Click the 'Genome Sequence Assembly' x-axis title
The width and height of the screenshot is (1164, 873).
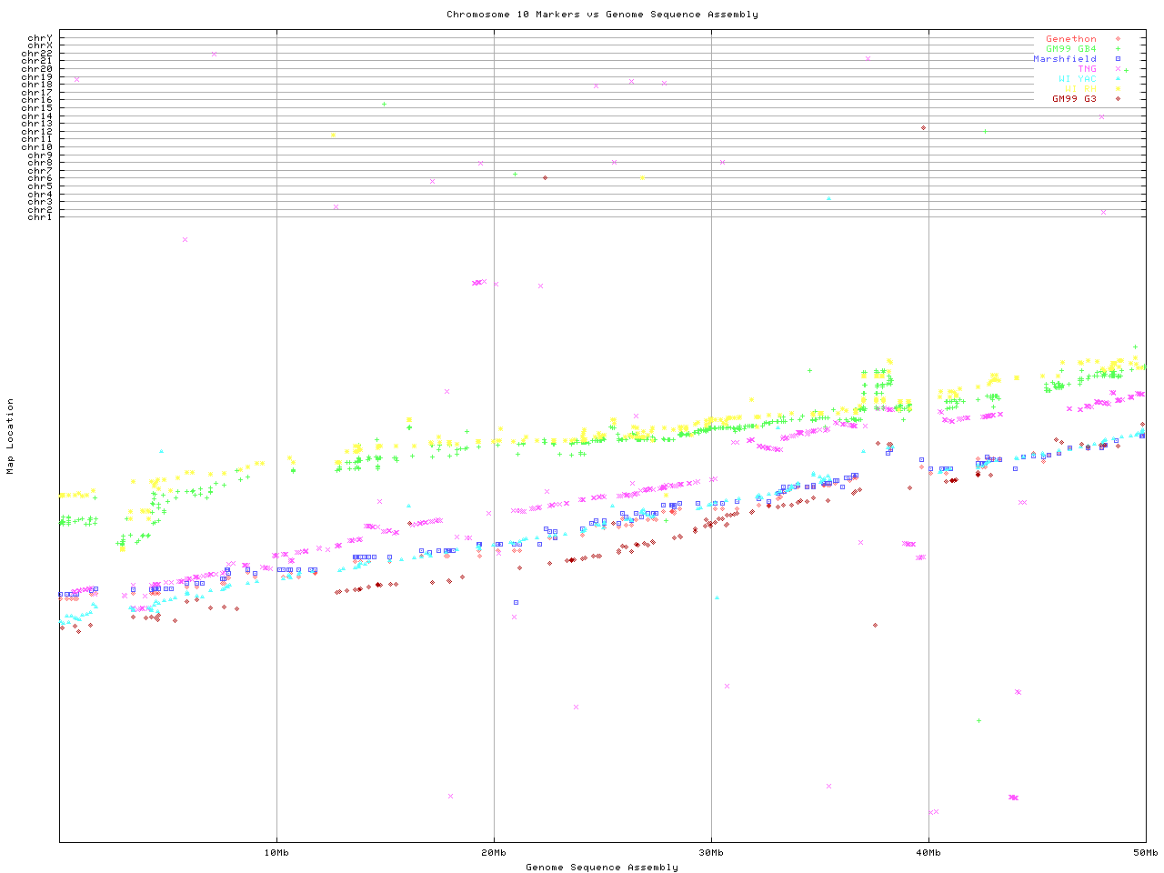click(602, 867)
